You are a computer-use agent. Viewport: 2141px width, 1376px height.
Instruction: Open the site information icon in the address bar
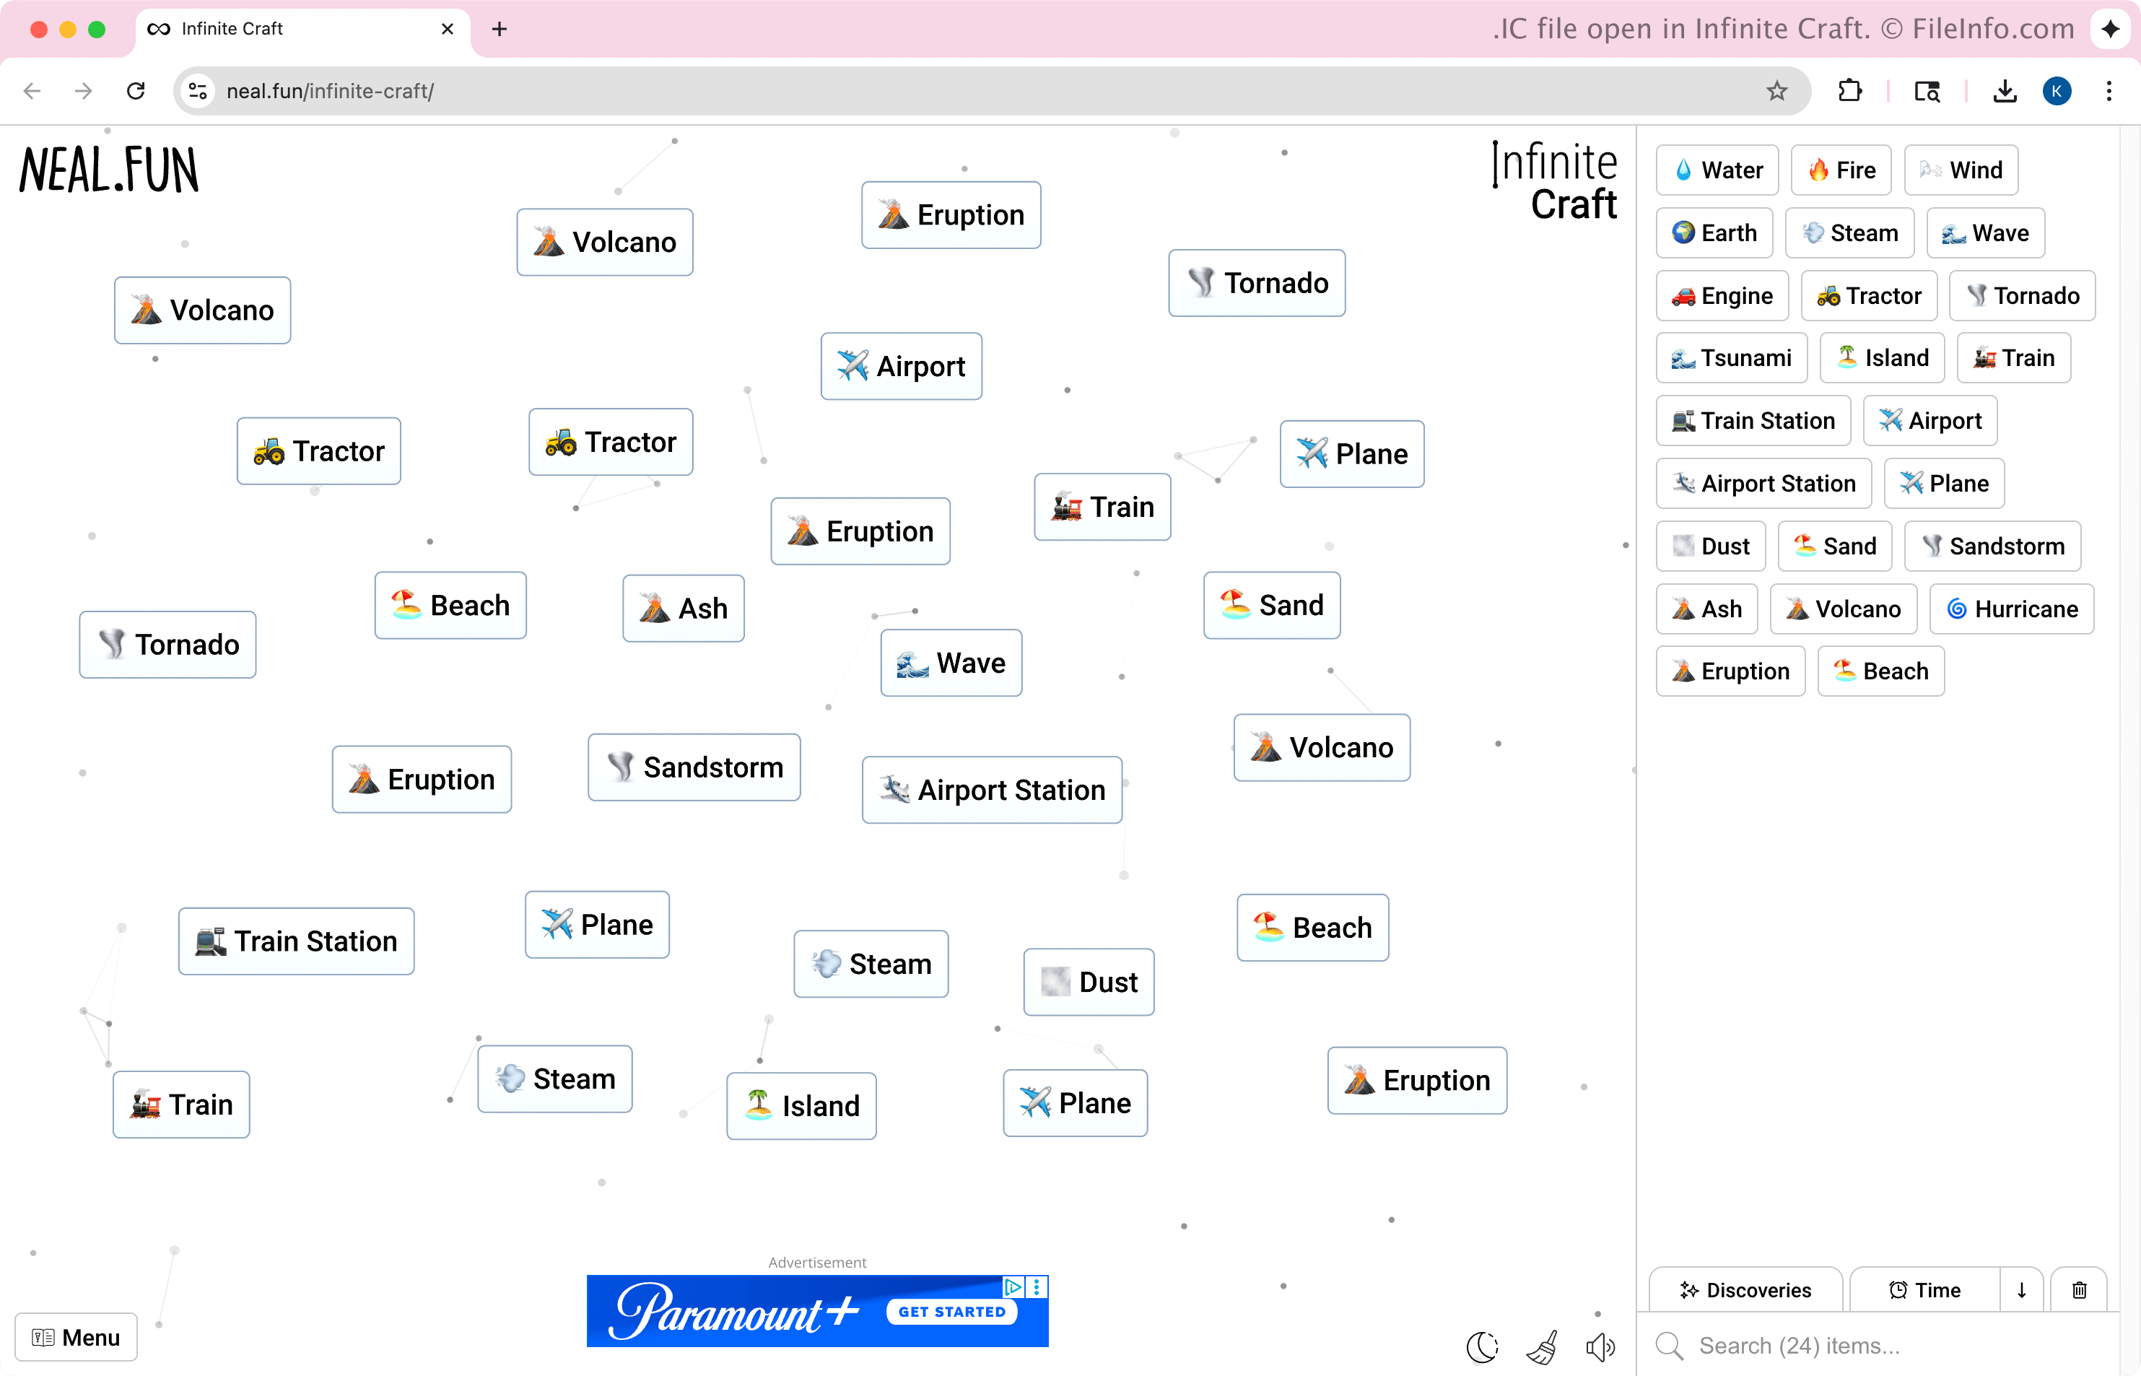[199, 91]
